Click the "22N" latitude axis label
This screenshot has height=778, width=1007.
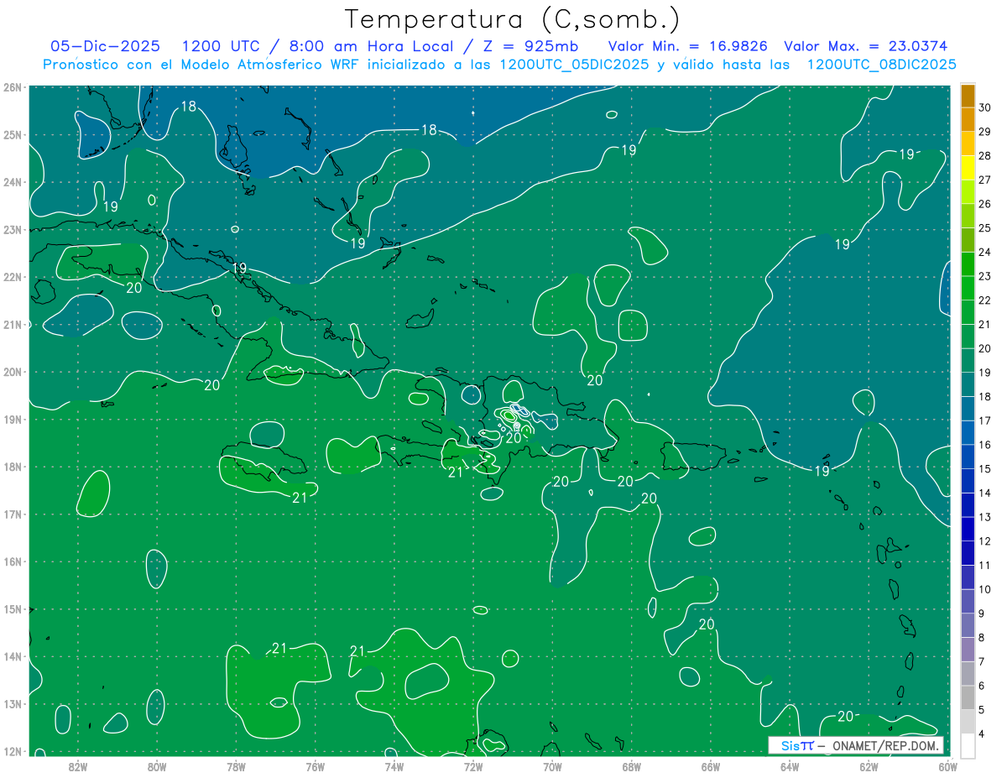click(x=13, y=277)
